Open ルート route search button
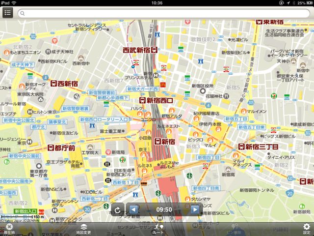 [158, 229]
